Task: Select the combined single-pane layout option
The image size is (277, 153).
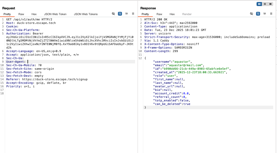Action: [270, 4]
